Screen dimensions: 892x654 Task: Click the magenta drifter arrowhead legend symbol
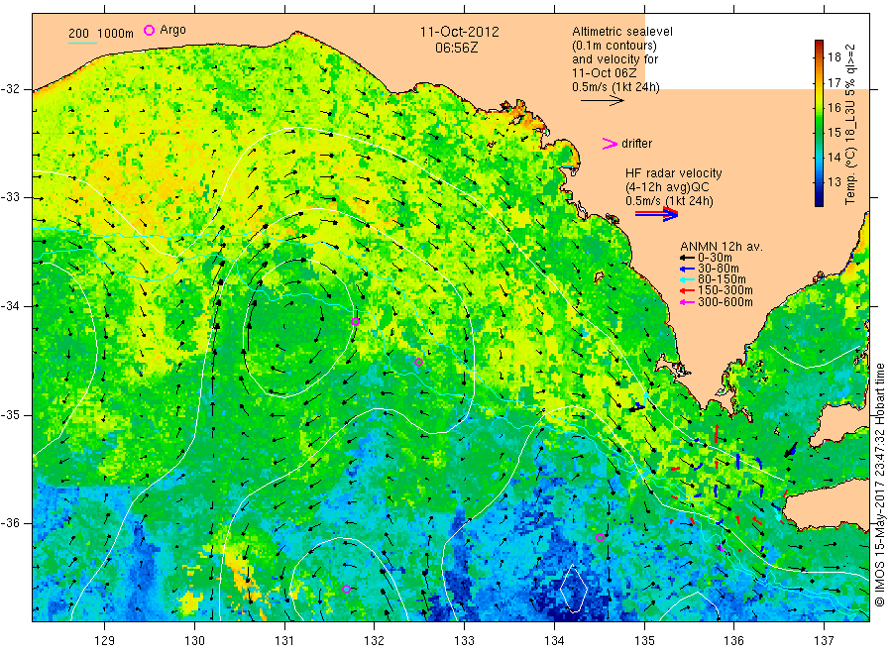(610, 144)
